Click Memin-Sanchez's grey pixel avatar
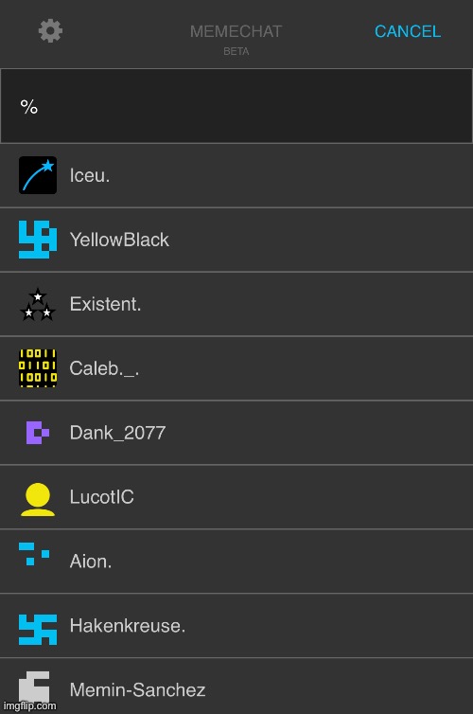473x714 pixels. click(x=34, y=687)
